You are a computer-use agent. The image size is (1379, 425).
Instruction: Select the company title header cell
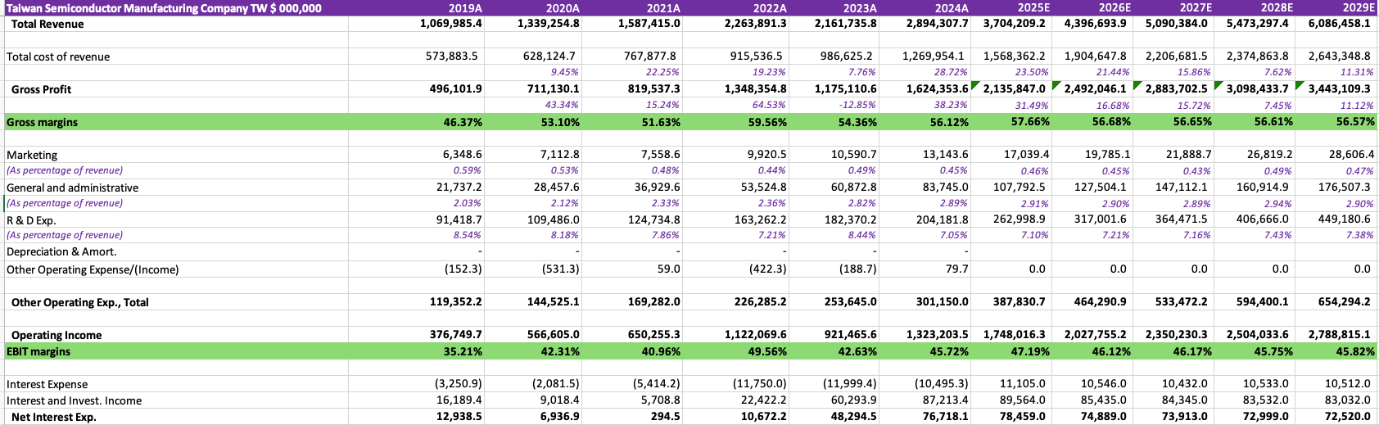tap(164, 8)
